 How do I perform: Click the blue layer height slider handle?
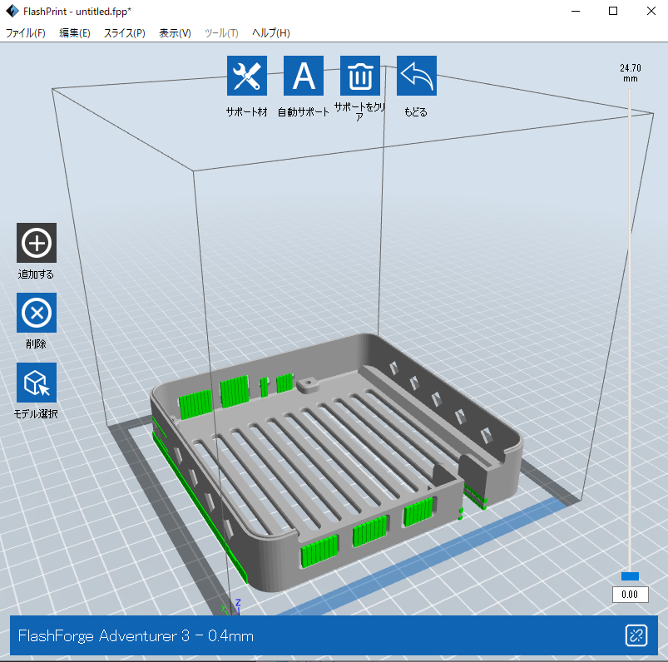pyautogui.click(x=630, y=576)
